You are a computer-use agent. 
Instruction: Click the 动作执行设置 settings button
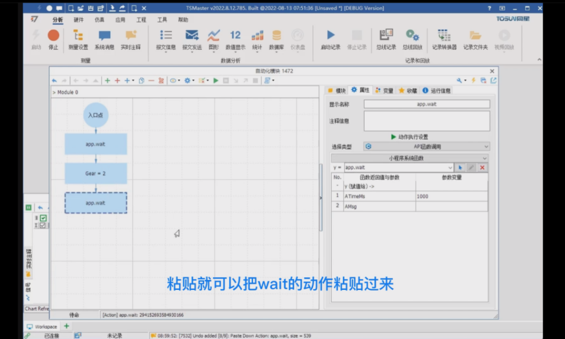click(x=409, y=137)
